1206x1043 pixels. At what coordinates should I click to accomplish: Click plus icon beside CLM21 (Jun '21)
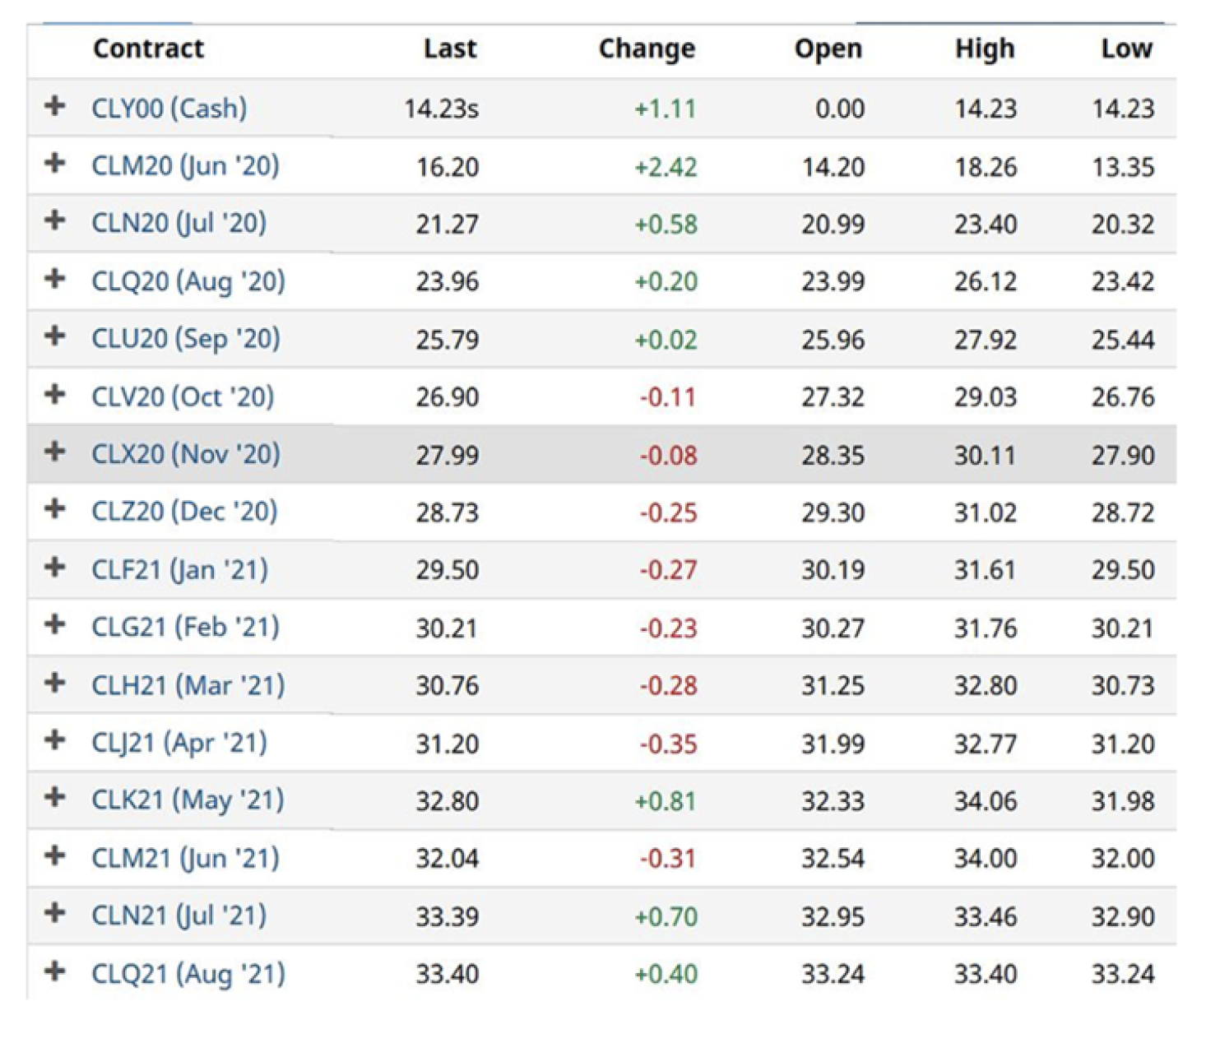(x=55, y=856)
